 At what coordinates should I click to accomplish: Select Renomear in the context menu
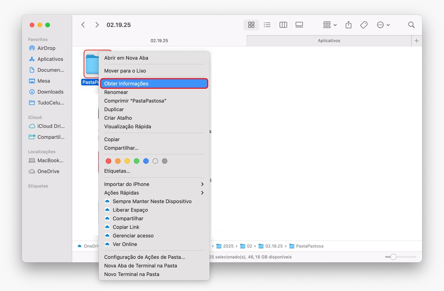pos(116,92)
